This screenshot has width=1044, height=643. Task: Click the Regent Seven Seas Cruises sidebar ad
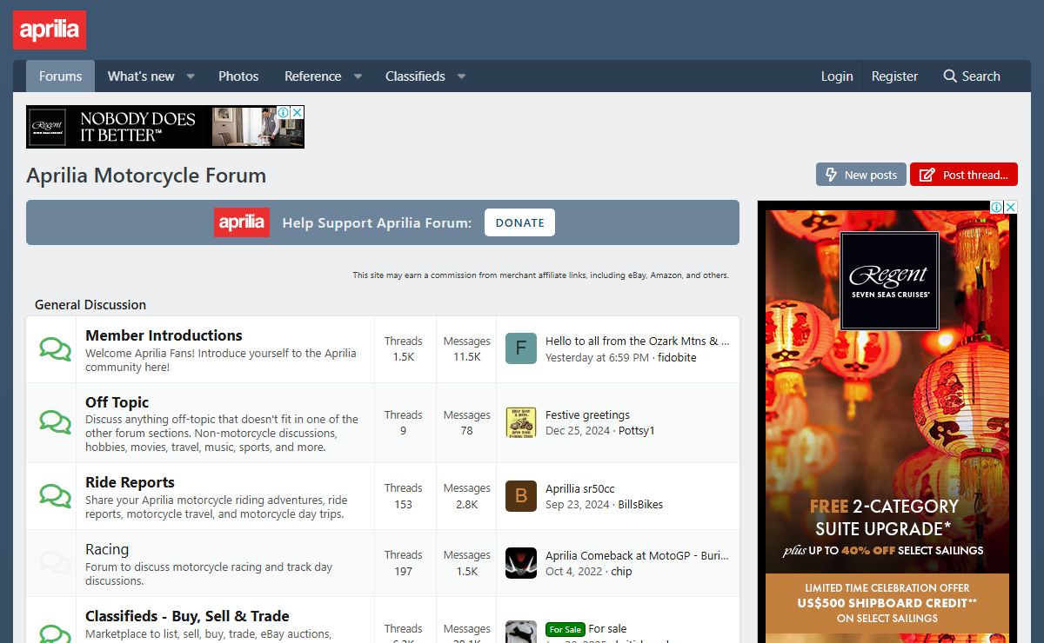tap(887, 421)
